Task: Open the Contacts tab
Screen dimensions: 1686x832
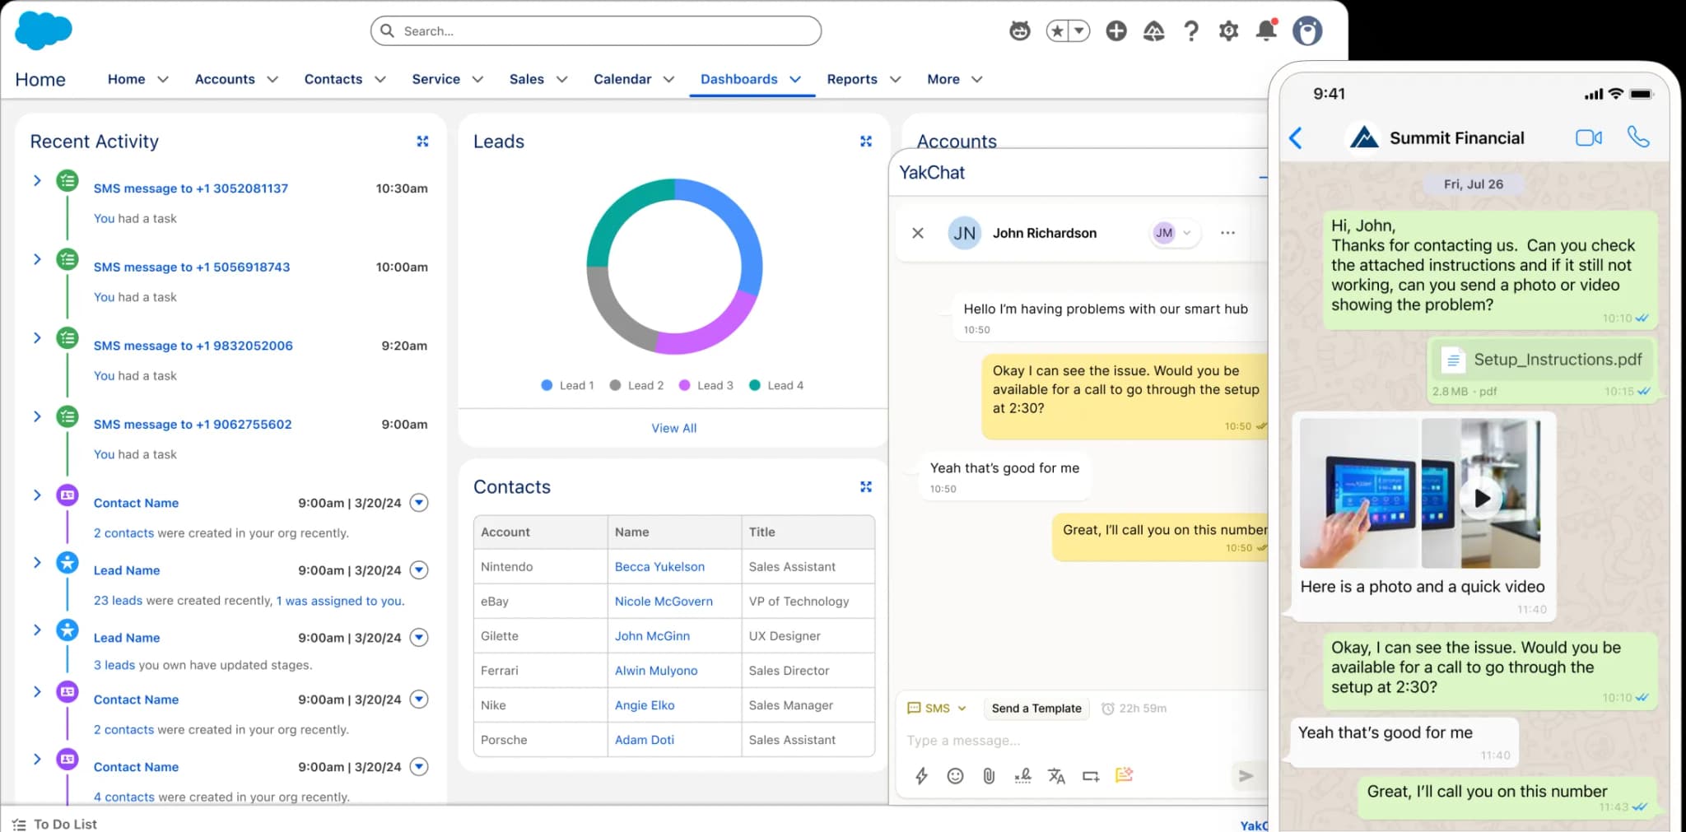Action: coord(333,79)
